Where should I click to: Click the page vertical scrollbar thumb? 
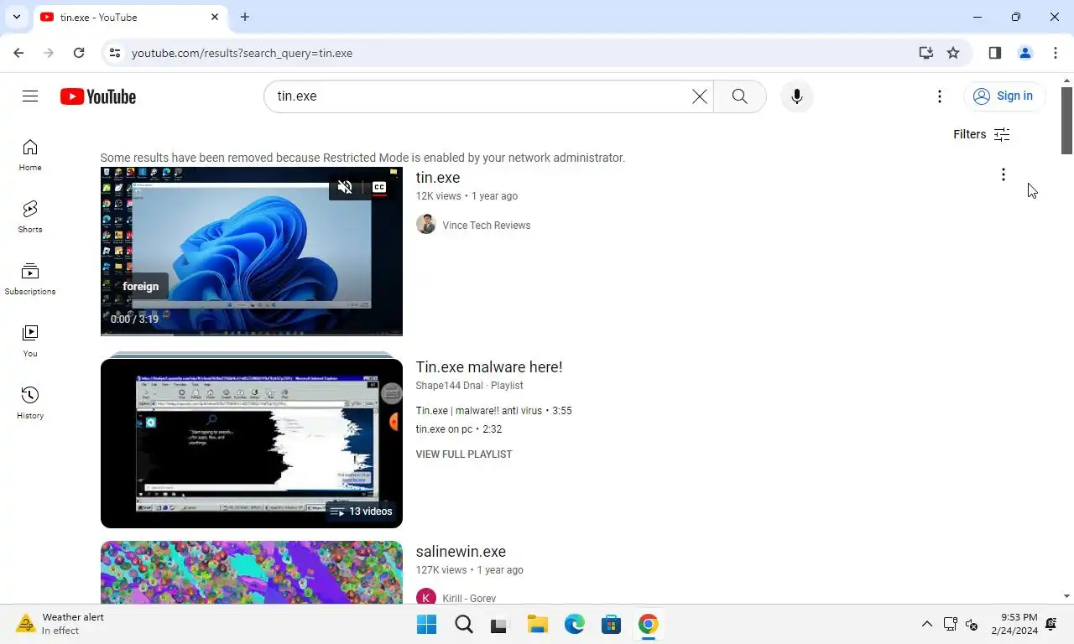[1066, 121]
